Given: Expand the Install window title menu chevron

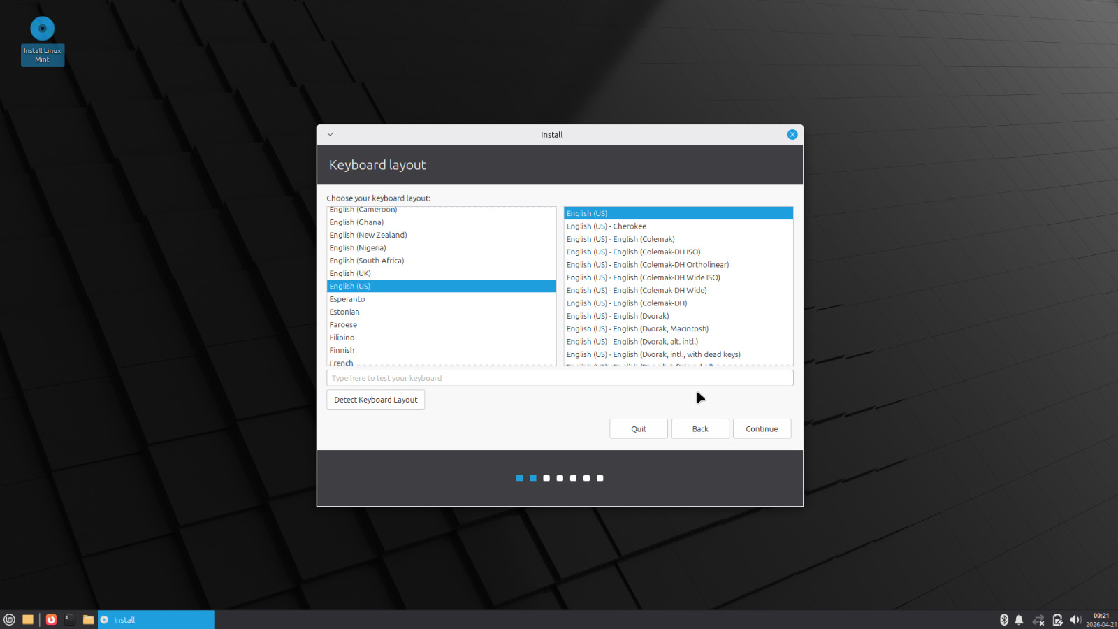Looking at the screenshot, I should [331, 135].
